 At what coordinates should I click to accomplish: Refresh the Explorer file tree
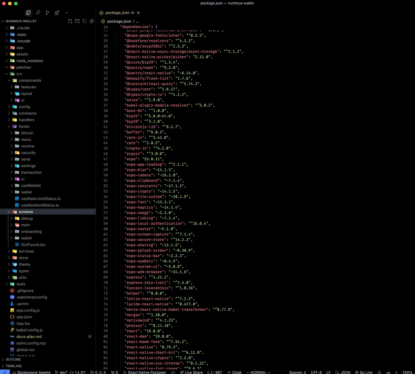coord(85,21)
